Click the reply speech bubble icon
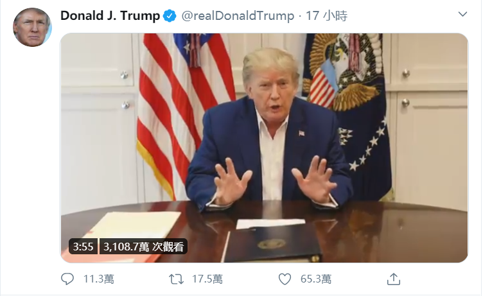The image size is (483, 296). 67,279
